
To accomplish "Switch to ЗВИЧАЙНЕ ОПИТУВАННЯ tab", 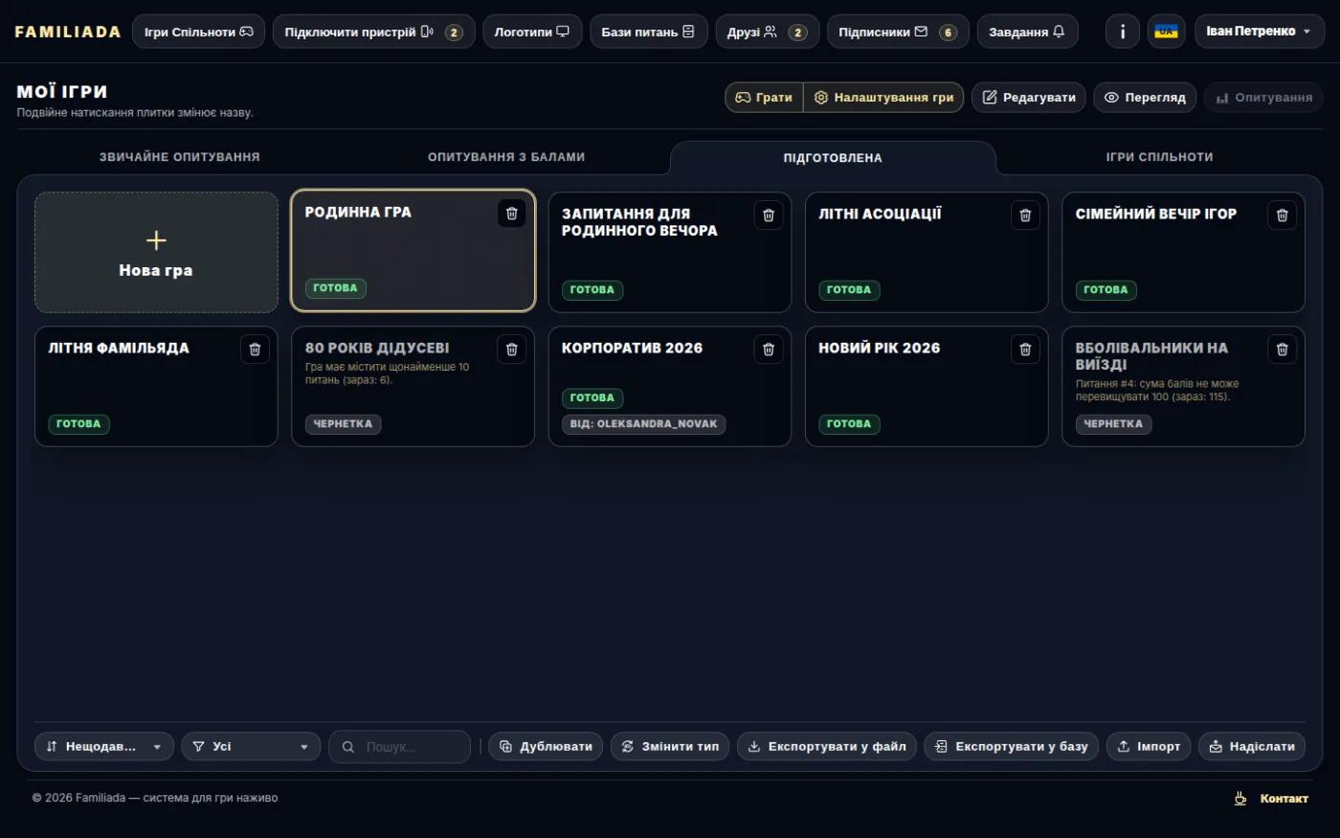I will pyautogui.click(x=180, y=157).
